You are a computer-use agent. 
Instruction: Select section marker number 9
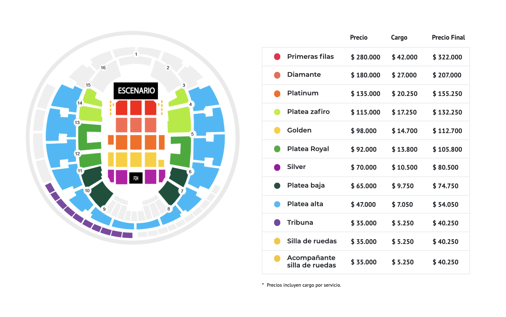tap(104, 209)
